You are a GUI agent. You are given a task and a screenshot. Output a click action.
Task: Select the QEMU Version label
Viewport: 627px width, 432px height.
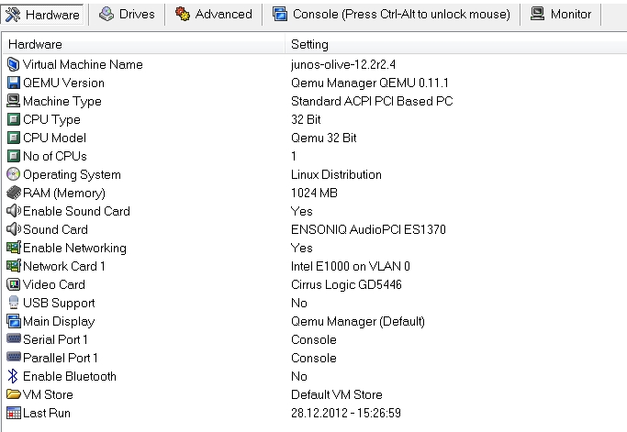point(63,83)
